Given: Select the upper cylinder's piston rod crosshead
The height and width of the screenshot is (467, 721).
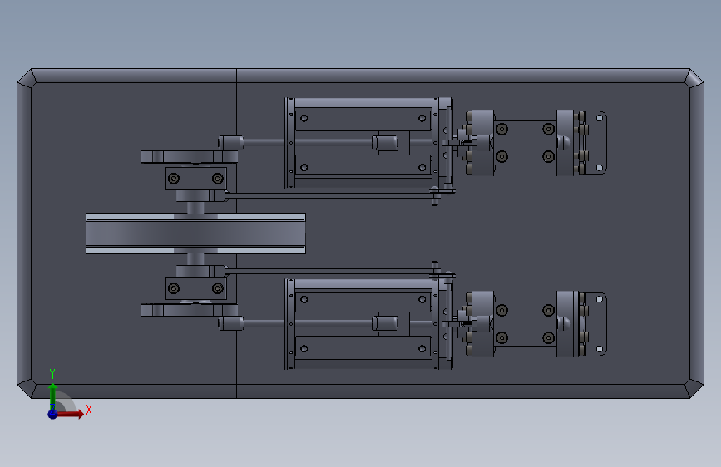Looking at the screenshot, I should pos(385,142).
